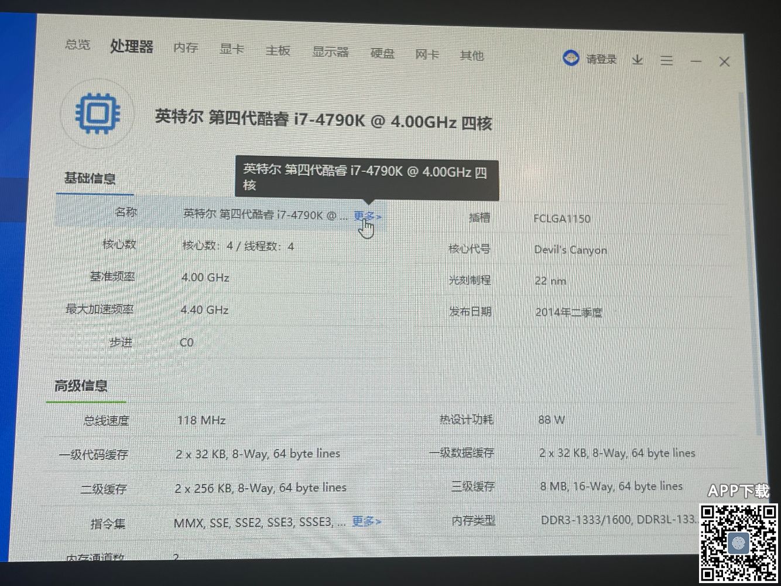The image size is (781, 586).
Task: Switch to the 内存 memory tab
Action: (186, 48)
